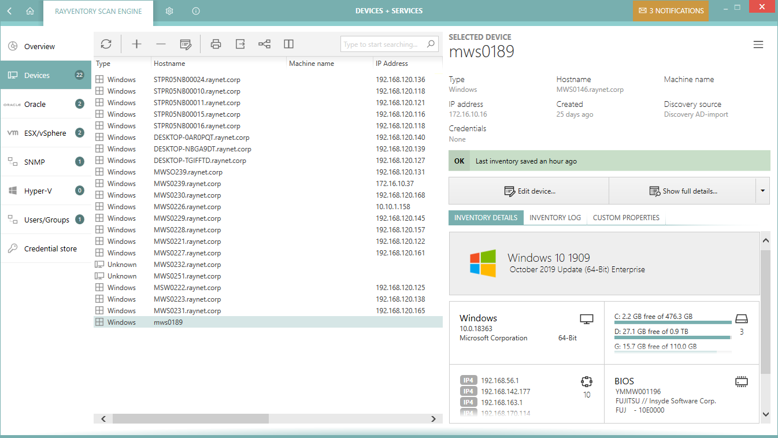This screenshot has width=778, height=438.
Task: Type-to-search field in device list
Action: pos(381,44)
